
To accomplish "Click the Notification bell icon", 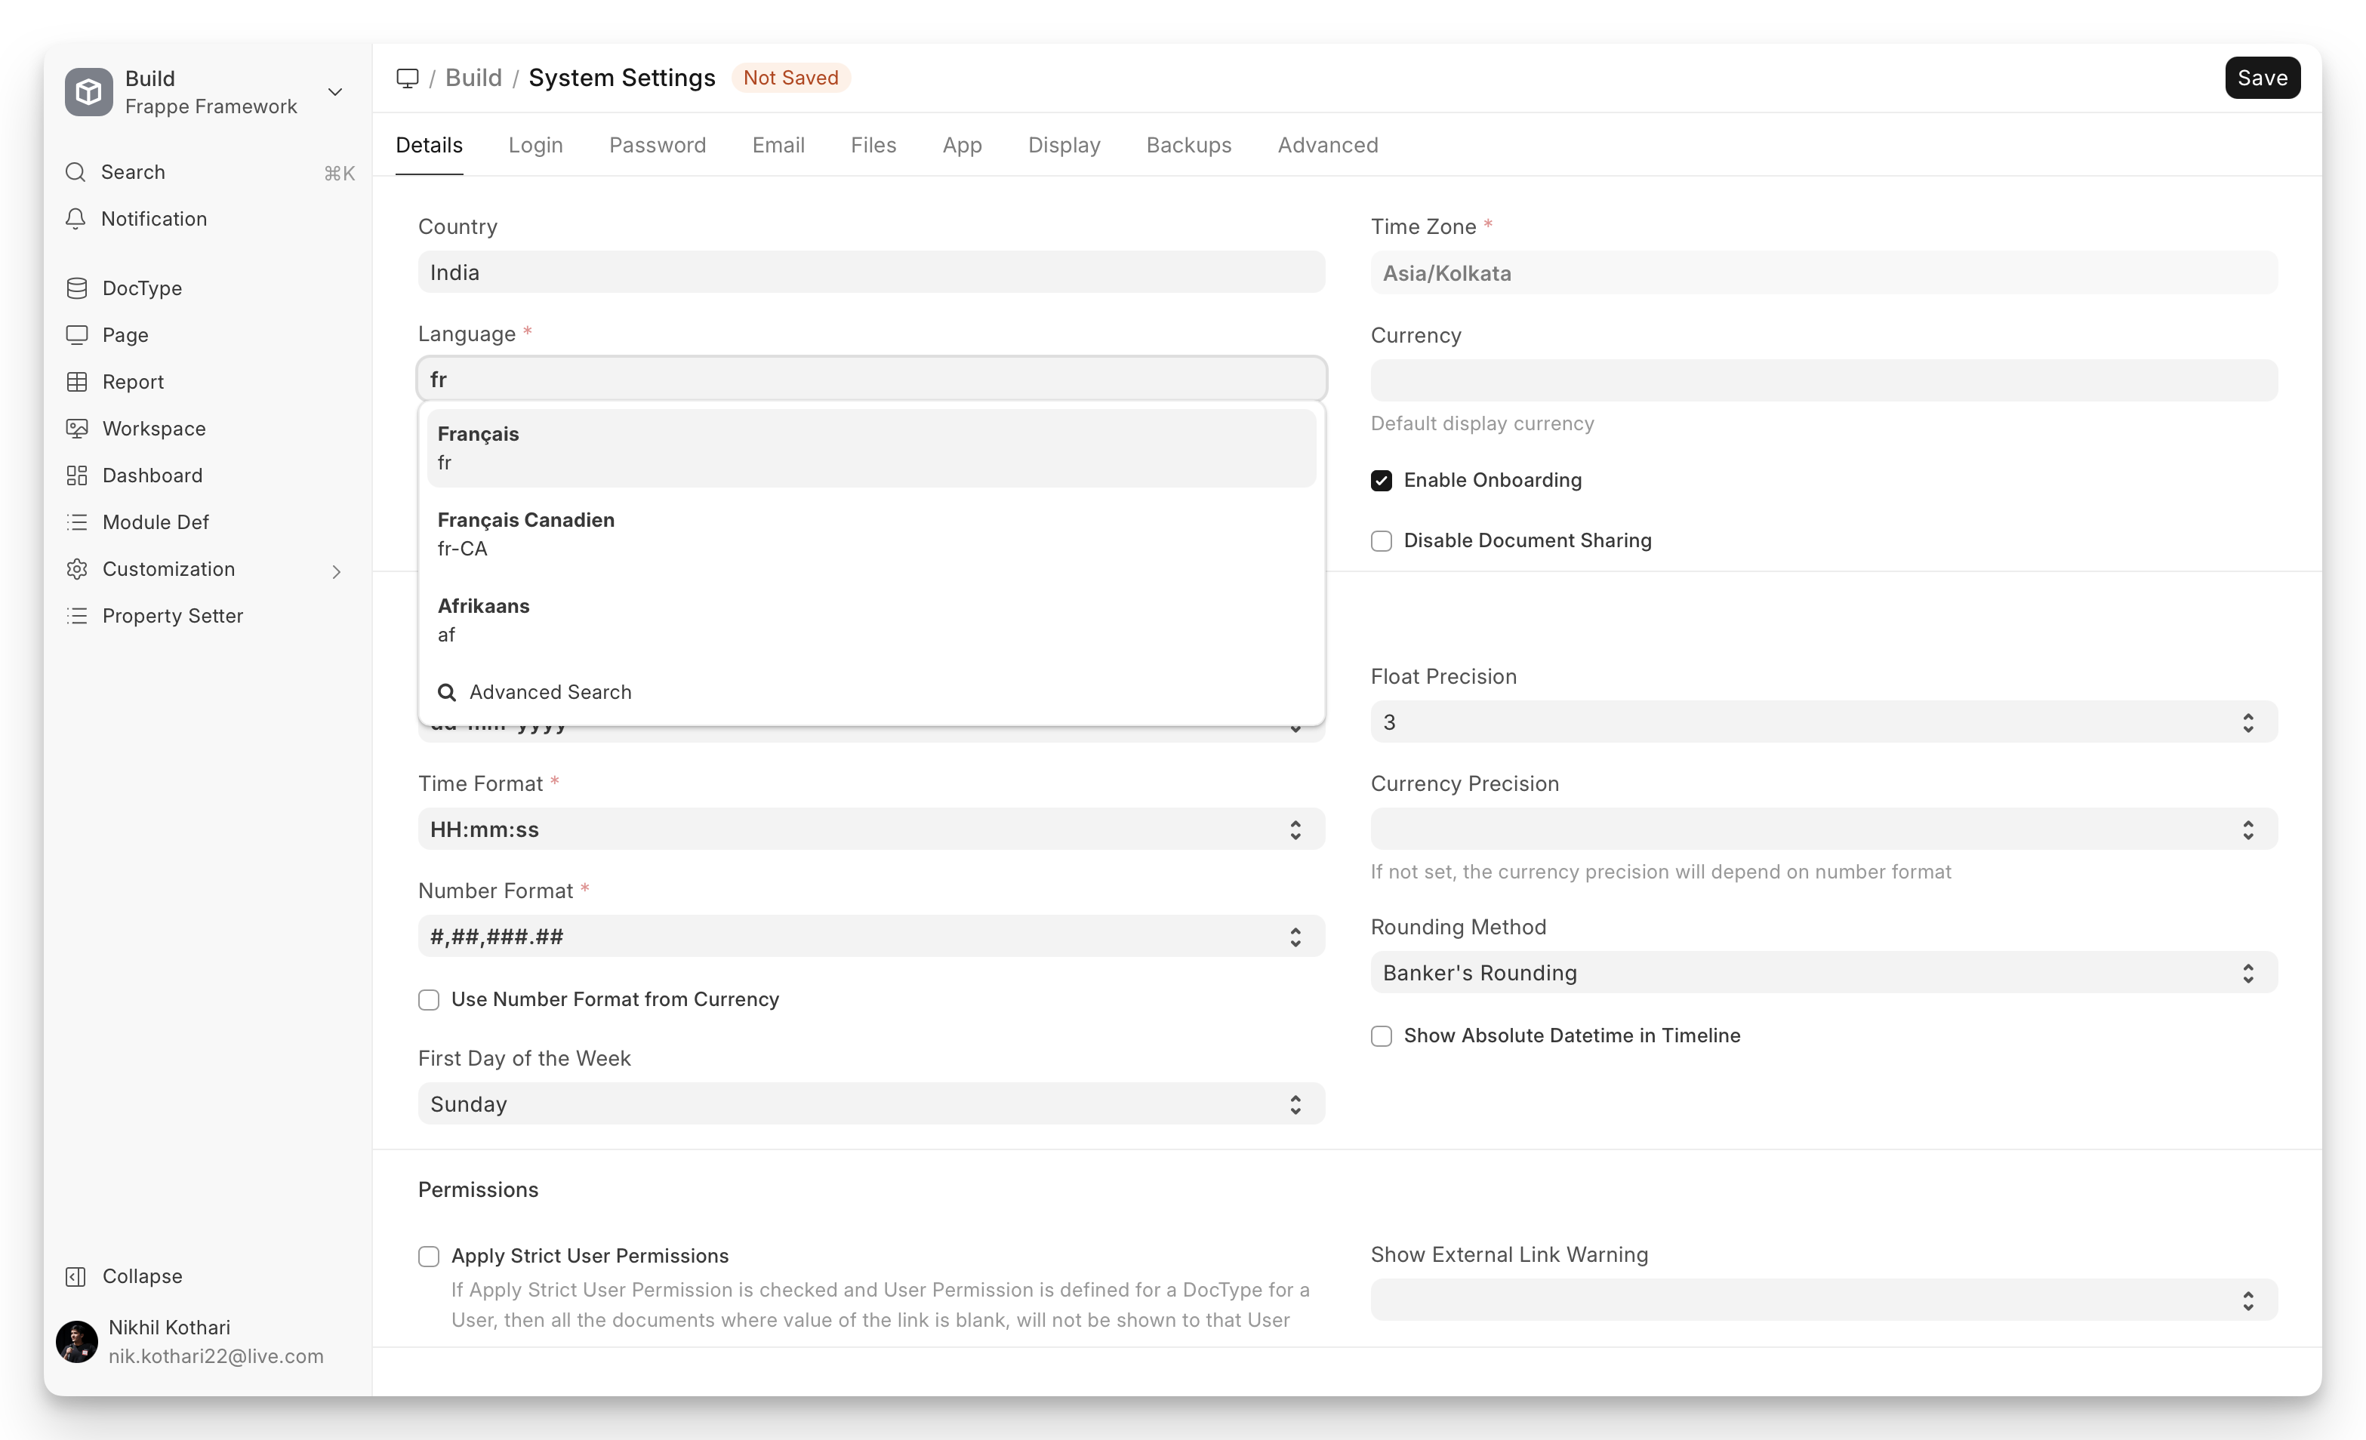I will tap(75, 219).
